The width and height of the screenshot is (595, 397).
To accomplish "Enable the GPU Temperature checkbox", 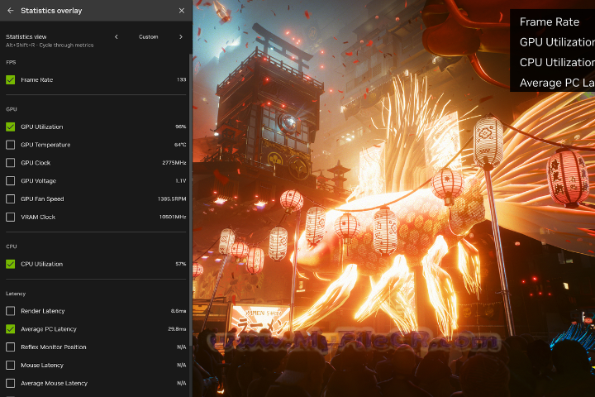I will pos(10,145).
